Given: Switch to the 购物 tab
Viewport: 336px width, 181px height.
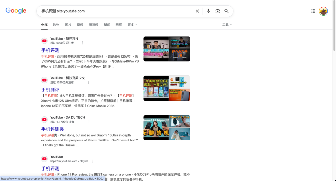Looking at the screenshot, I should click(56, 25).
